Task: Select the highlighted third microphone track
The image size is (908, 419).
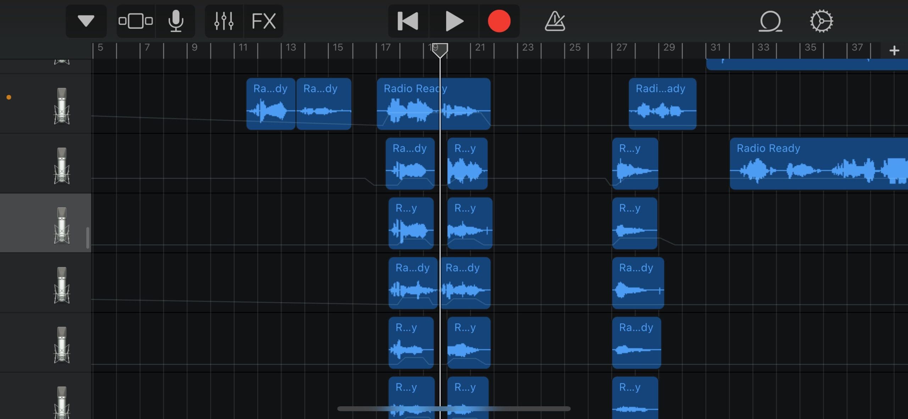Action: coord(62,225)
